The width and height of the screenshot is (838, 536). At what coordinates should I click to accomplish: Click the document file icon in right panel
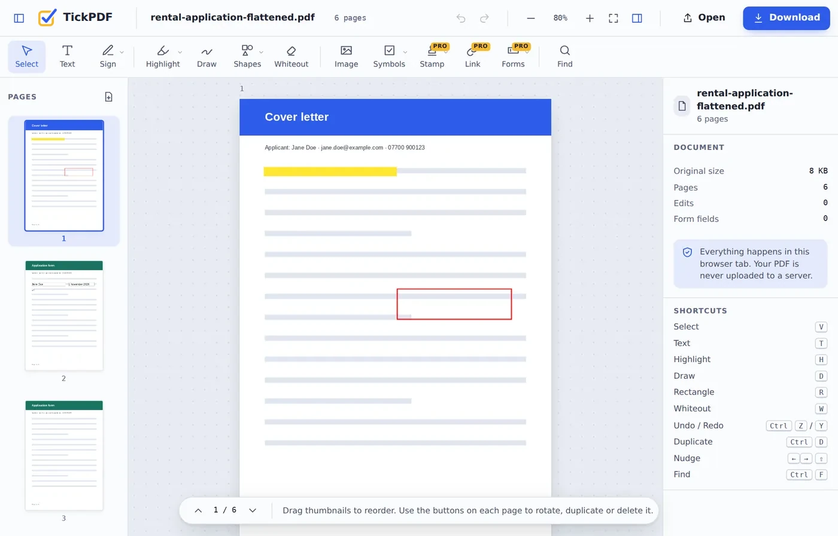point(682,106)
